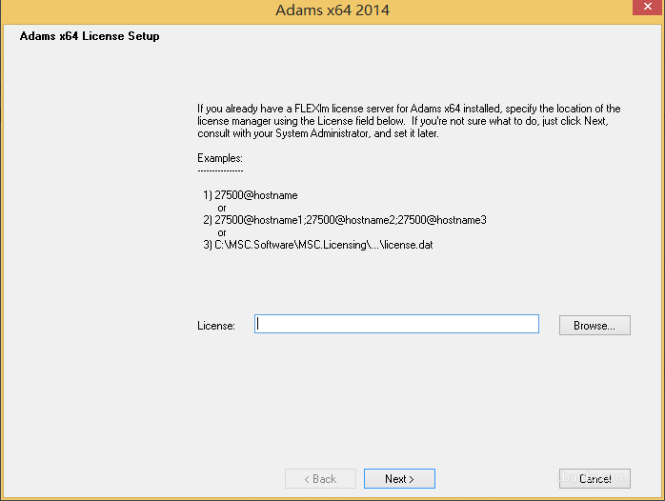Screen dimensions: 665x501
Task: Click the license.dat path example
Action: pyautogui.click(x=317, y=245)
